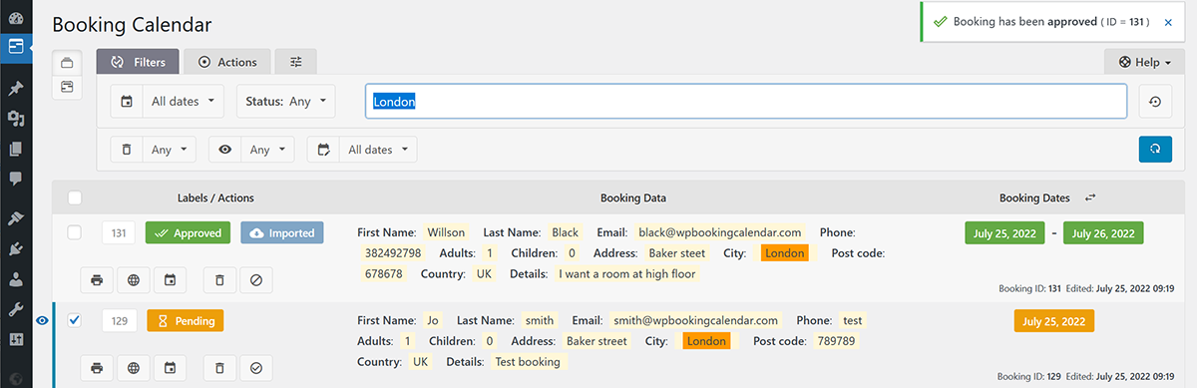Click the Approved label of booking 131
This screenshot has height=388, width=1197.
click(188, 232)
